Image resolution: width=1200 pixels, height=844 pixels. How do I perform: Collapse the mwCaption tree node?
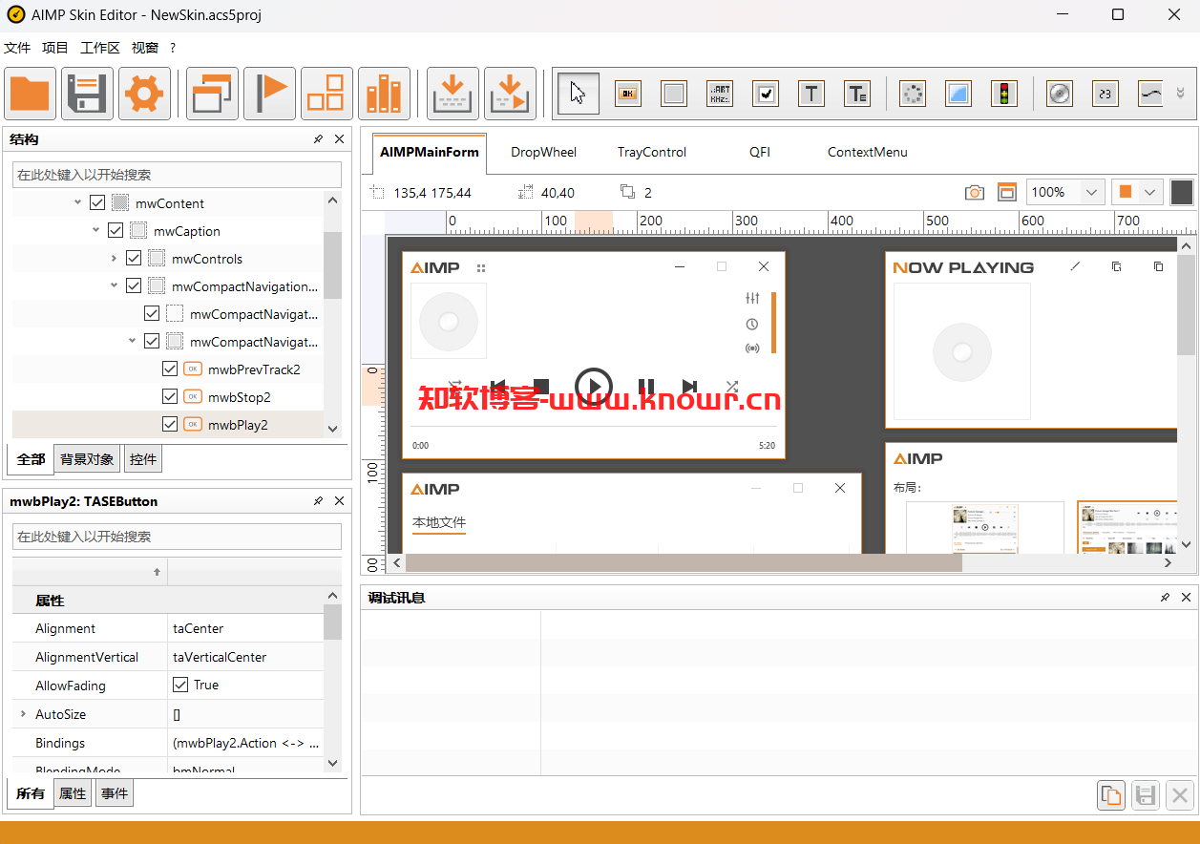coord(95,231)
